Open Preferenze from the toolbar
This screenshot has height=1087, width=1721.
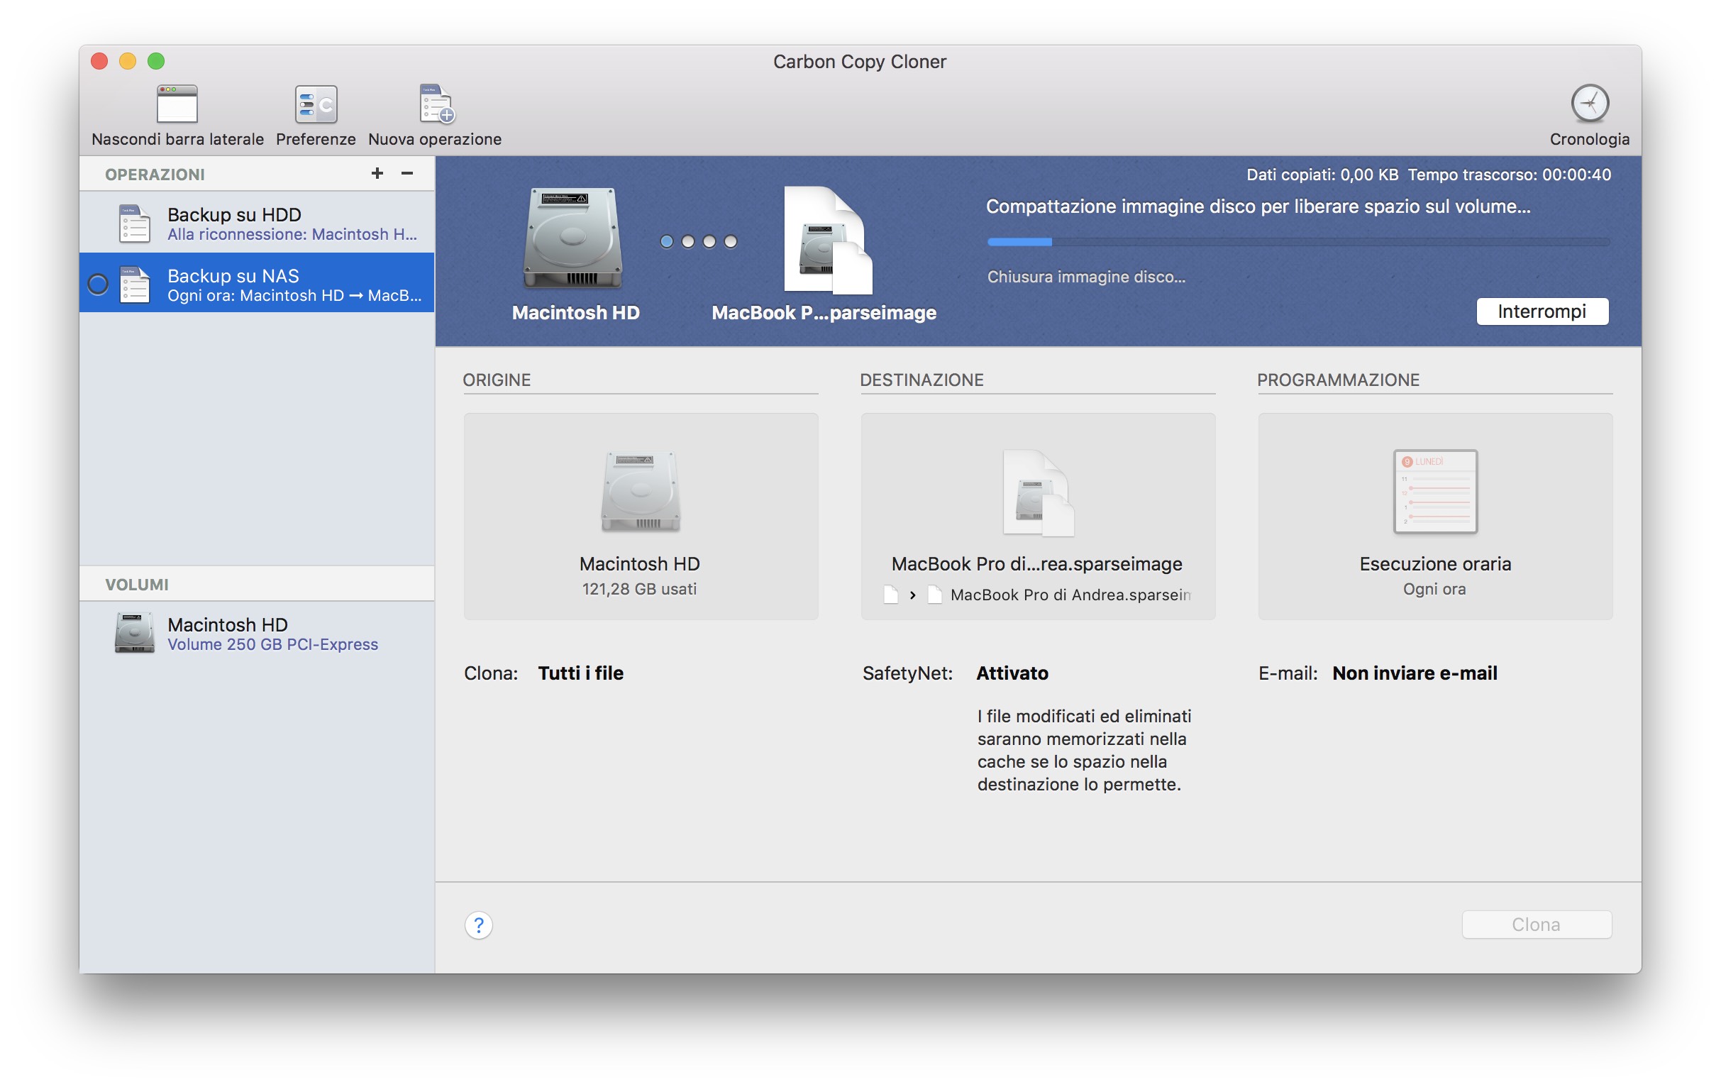316,104
